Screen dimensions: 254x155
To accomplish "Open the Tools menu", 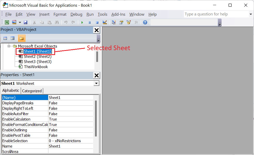I will [x=102, y=14].
